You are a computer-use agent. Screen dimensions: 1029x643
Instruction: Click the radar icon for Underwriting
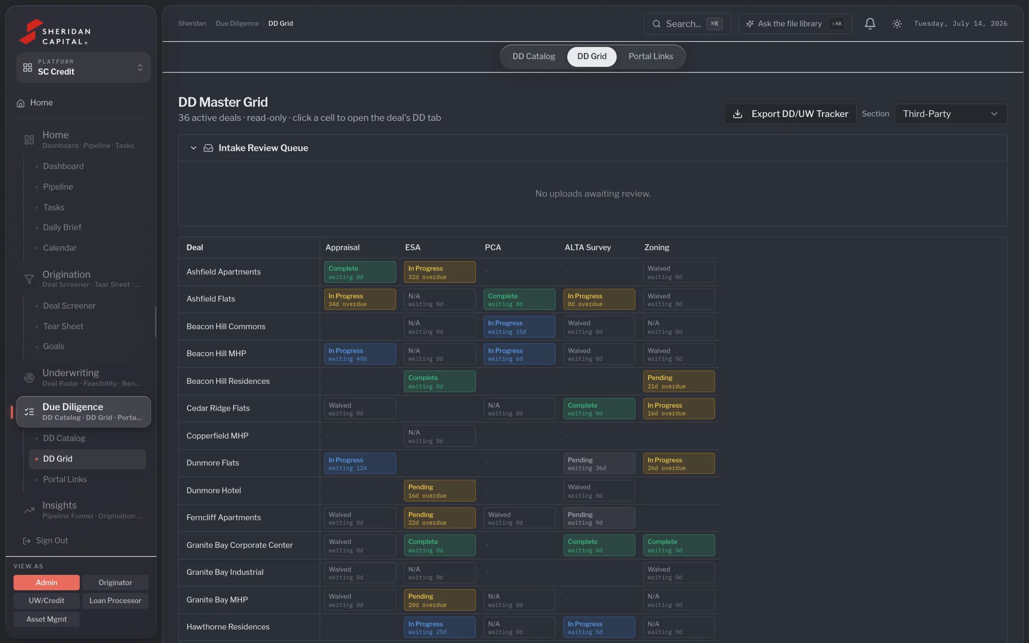coord(29,378)
